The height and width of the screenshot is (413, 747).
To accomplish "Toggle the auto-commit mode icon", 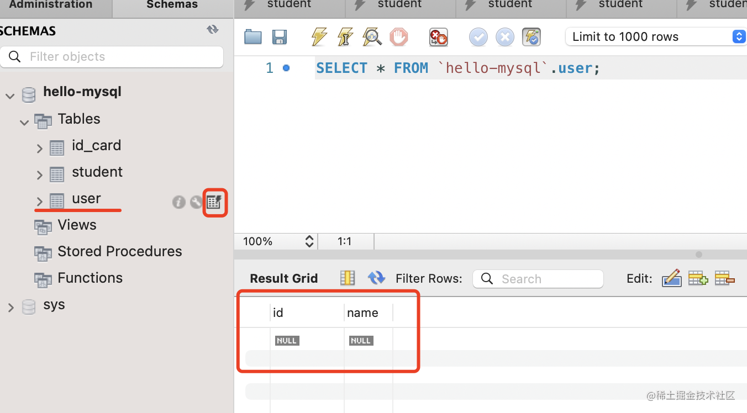I will (x=532, y=37).
